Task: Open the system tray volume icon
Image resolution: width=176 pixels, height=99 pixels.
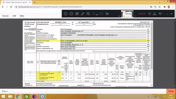Action: (158, 97)
